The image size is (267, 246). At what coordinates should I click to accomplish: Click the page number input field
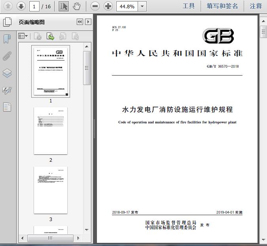click(x=34, y=6)
